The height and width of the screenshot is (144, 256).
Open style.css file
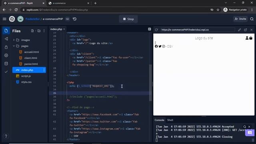pos(26,82)
